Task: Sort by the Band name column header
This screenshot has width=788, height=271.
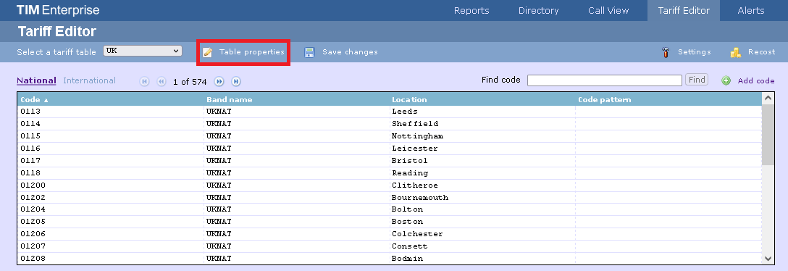Action: tap(296, 99)
